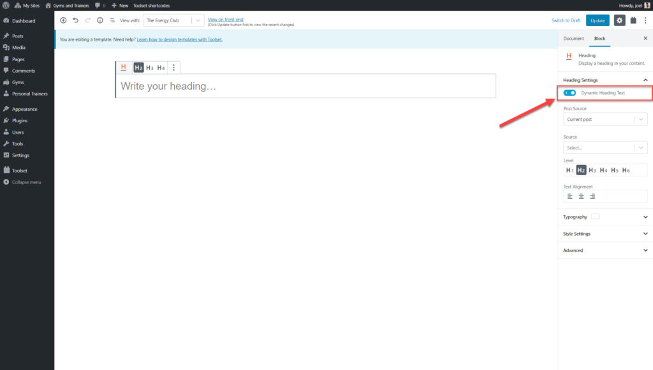Open the Add block plus icon
Viewport: 653px width, 370px height.
63,20
